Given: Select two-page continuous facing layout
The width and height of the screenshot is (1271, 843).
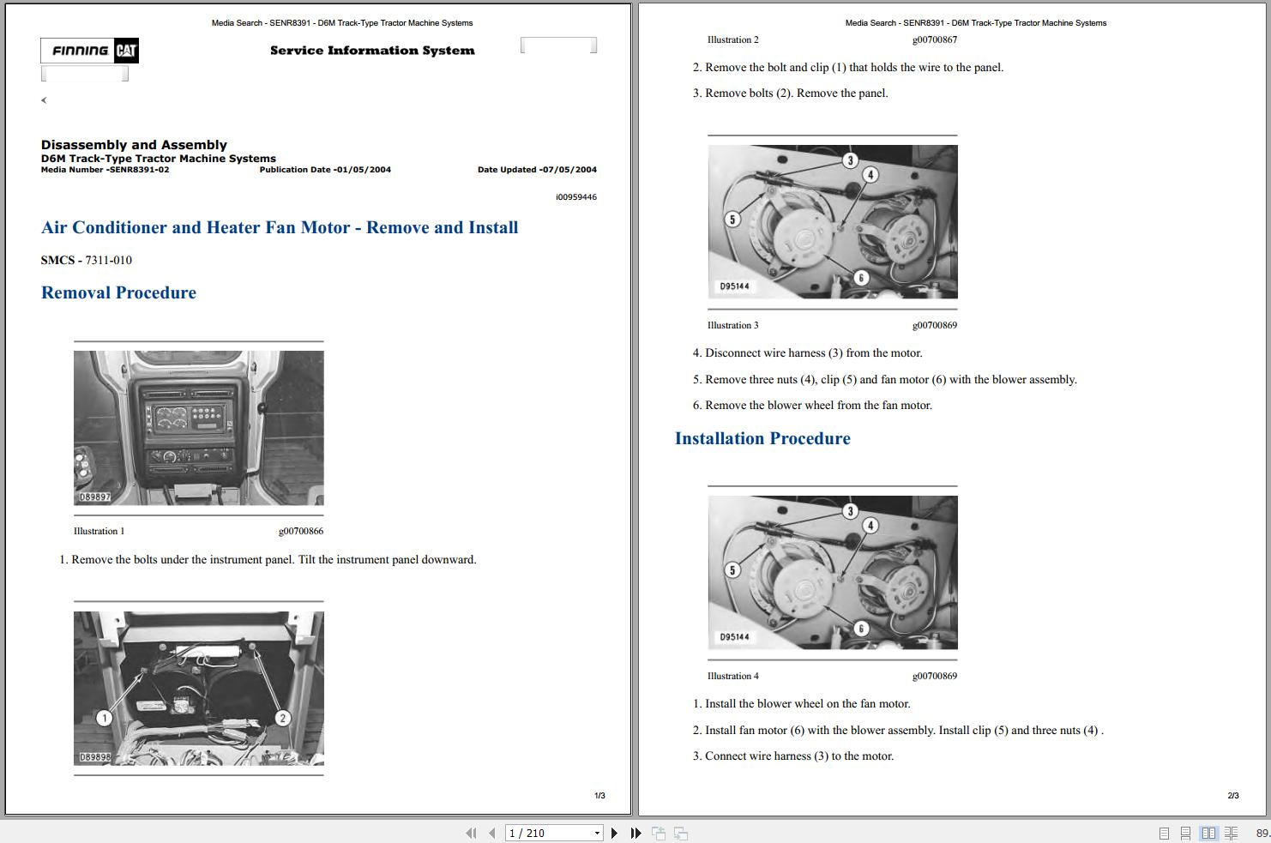Looking at the screenshot, I should 1231,833.
